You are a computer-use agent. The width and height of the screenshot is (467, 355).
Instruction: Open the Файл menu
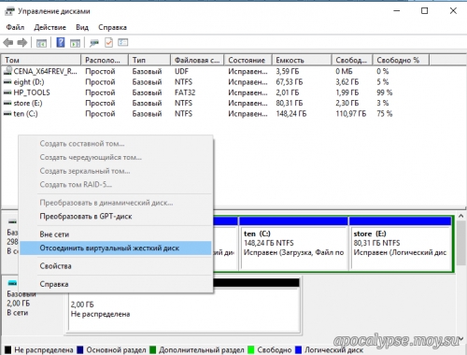15,27
